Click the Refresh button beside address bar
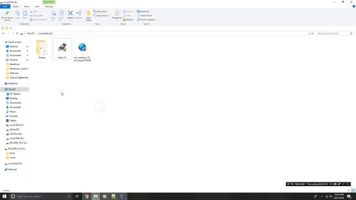This screenshot has width=356, height=200. point(313,33)
